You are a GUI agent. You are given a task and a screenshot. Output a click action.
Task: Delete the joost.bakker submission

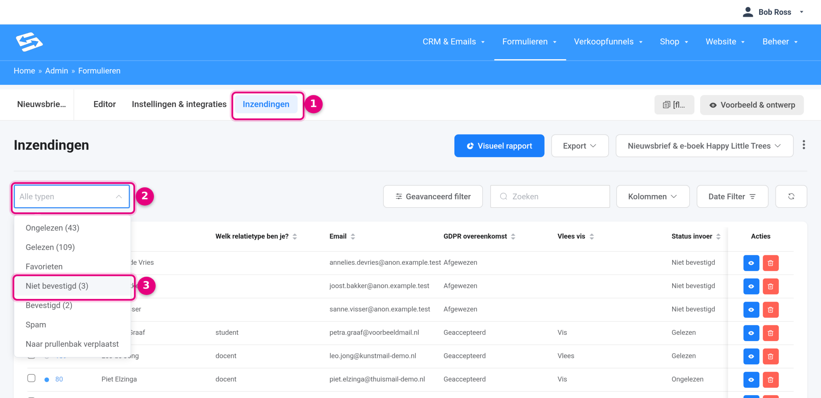tap(770, 286)
